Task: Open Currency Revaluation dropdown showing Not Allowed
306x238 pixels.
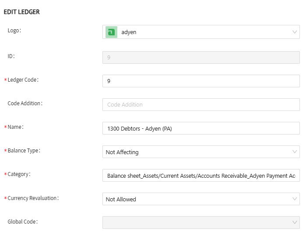Action: (x=197, y=199)
